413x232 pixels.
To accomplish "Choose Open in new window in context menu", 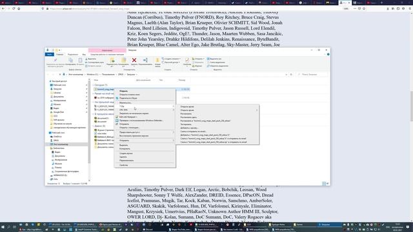I will point(145,95).
